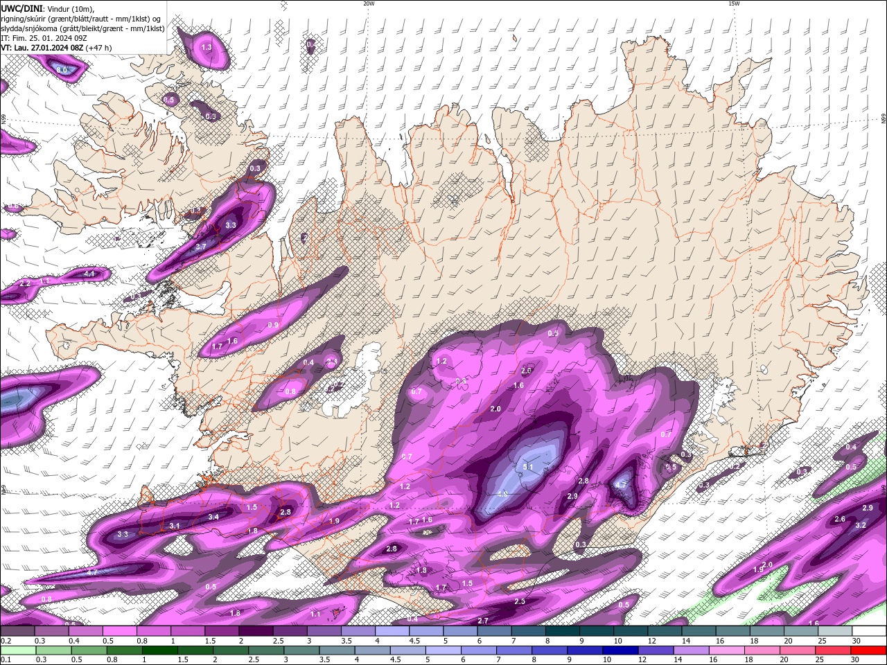Click the 1.3 precipitation value near the title box
887x665 pixels.
pyautogui.click(x=207, y=47)
